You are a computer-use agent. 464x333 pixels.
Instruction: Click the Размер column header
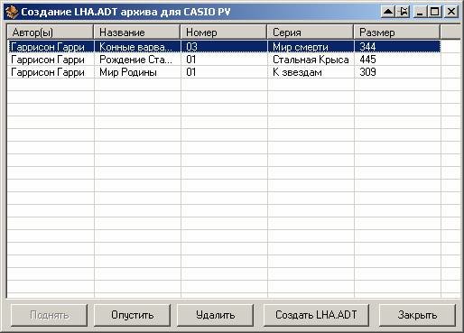397,32
